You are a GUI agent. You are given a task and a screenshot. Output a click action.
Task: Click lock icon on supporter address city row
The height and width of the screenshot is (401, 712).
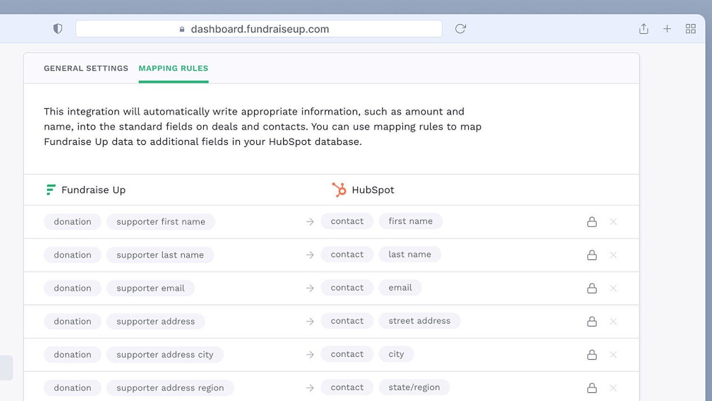592,355
